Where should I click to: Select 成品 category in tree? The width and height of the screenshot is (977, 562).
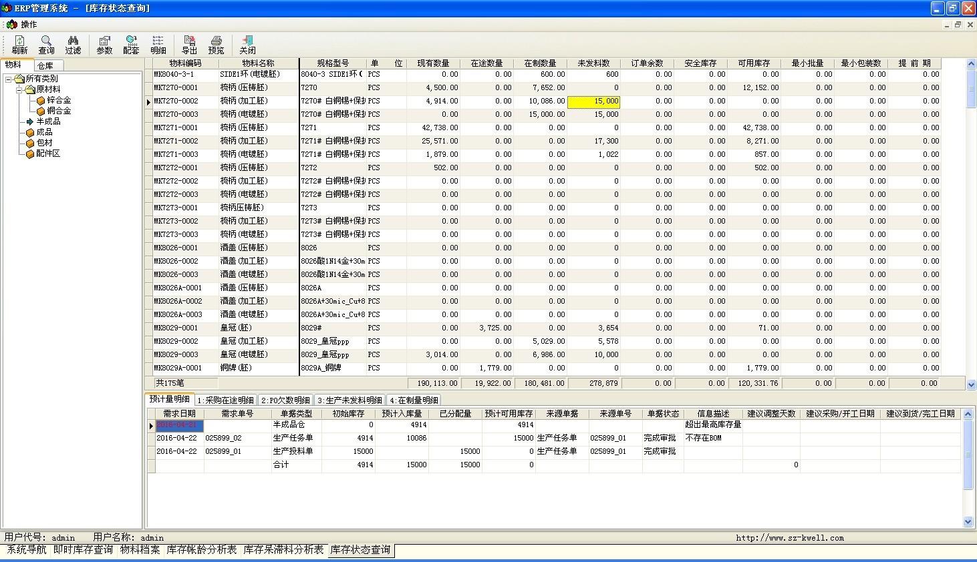(x=44, y=132)
